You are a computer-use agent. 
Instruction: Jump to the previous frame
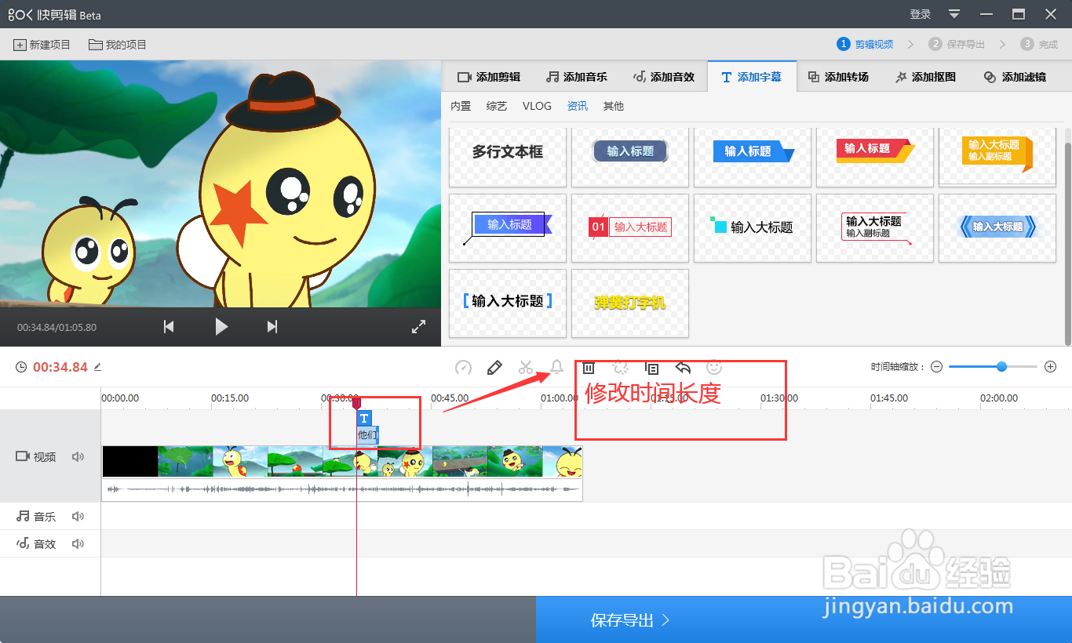pos(169,327)
